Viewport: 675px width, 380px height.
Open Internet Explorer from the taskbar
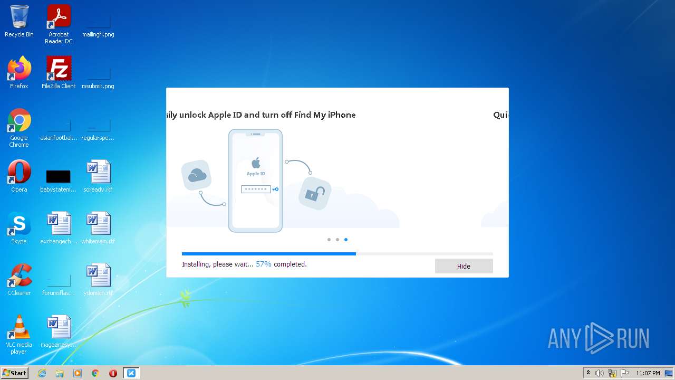click(42, 373)
